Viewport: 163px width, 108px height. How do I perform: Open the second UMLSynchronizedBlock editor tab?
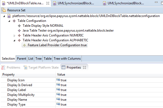coord(123,3)
